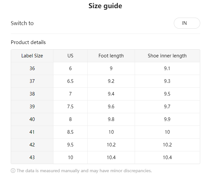This screenshot has height=181, width=210.
Task: Select label size 40 row
Action: (x=105, y=119)
